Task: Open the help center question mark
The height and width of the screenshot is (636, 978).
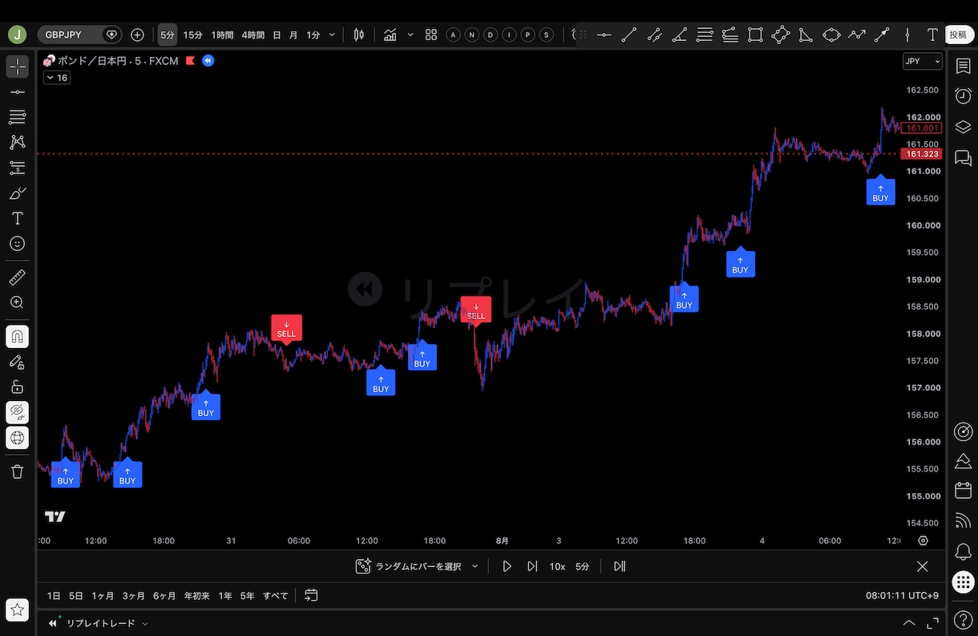Action: [x=963, y=619]
